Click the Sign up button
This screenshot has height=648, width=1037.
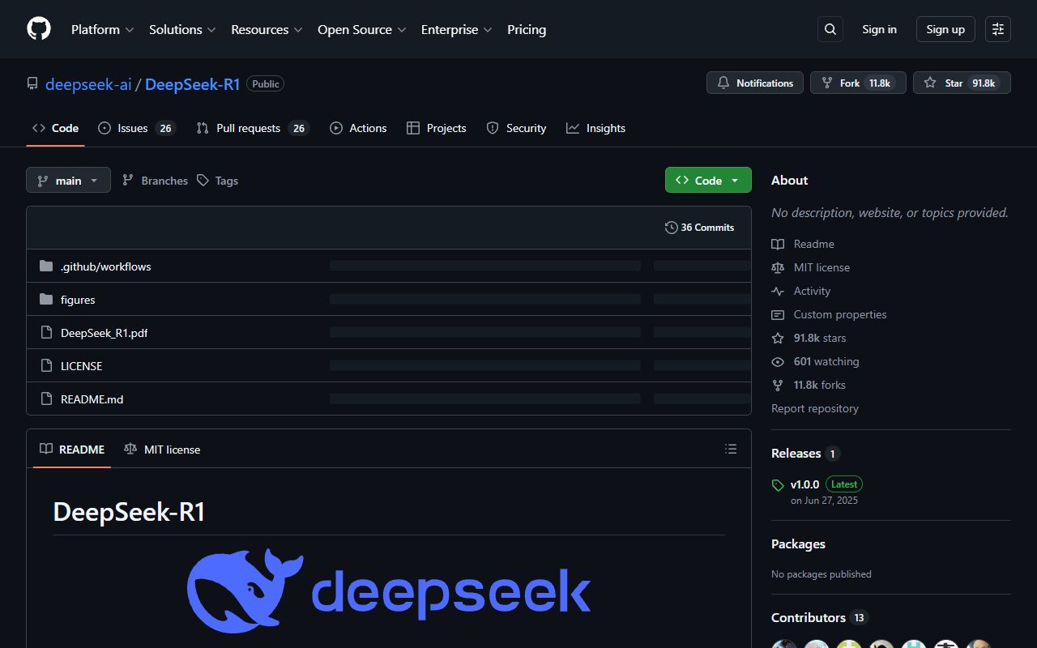[x=945, y=28]
